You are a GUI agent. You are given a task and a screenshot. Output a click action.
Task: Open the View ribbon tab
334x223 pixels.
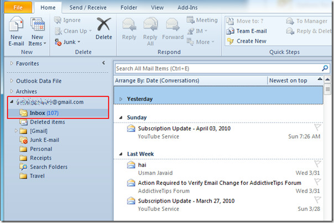157,7
